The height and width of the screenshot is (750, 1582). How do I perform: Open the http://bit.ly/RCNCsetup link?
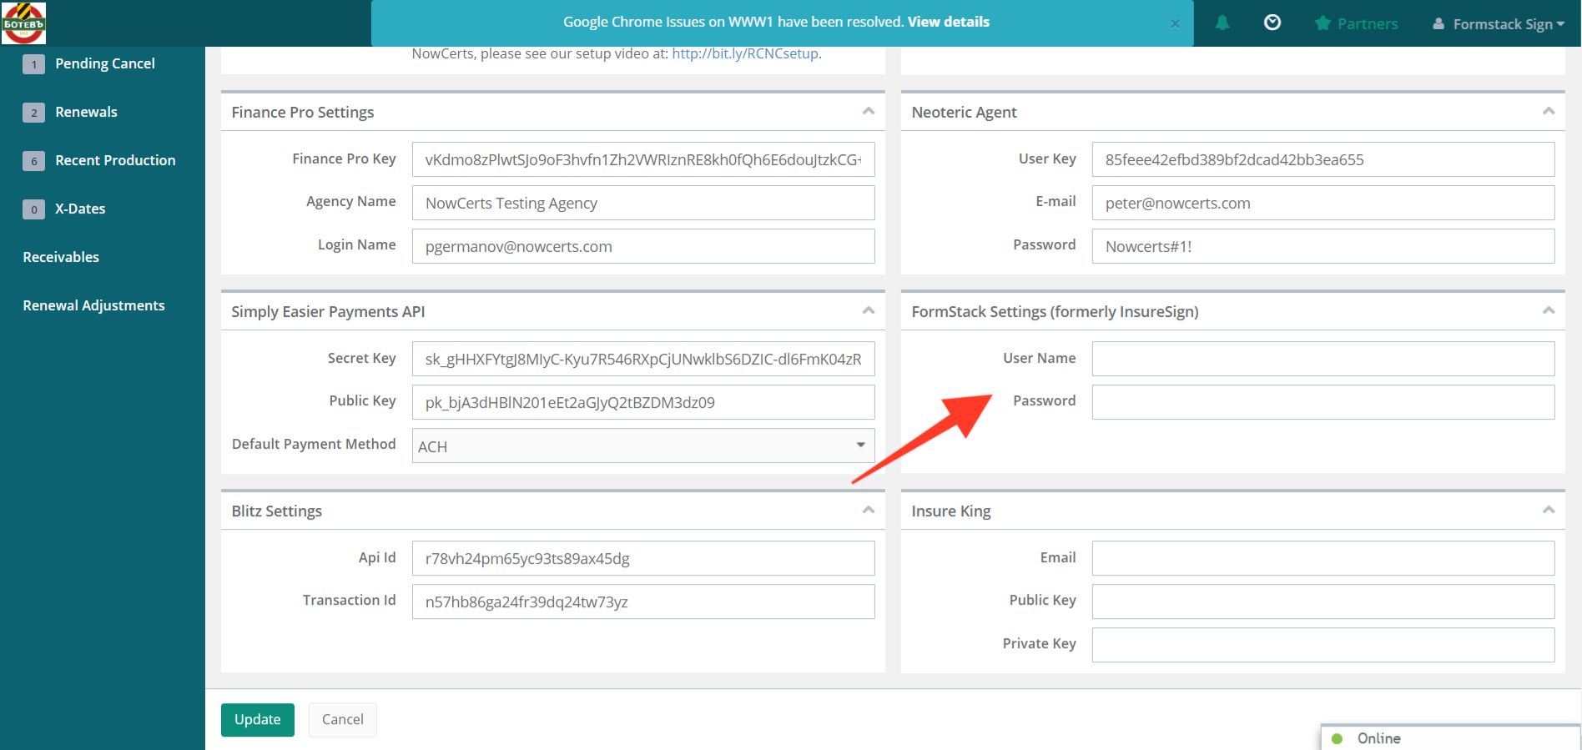click(x=745, y=53)
